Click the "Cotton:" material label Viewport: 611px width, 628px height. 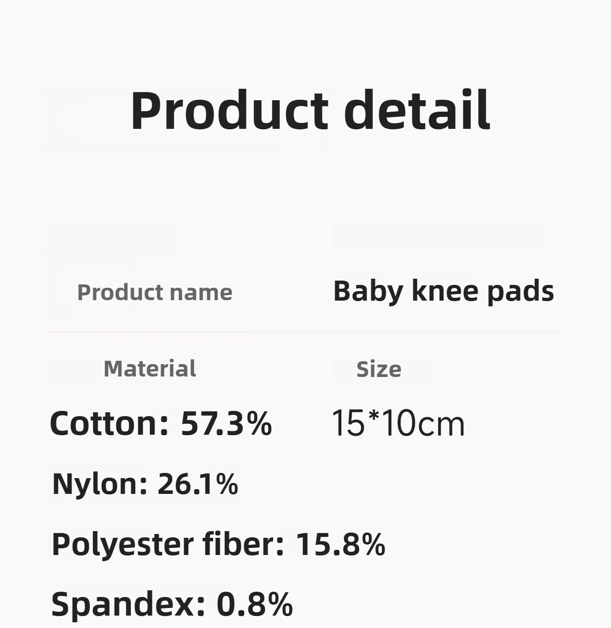(109, 423)
